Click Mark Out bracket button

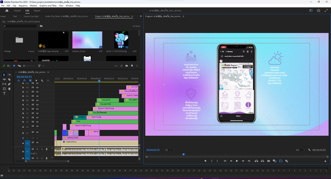217,161
